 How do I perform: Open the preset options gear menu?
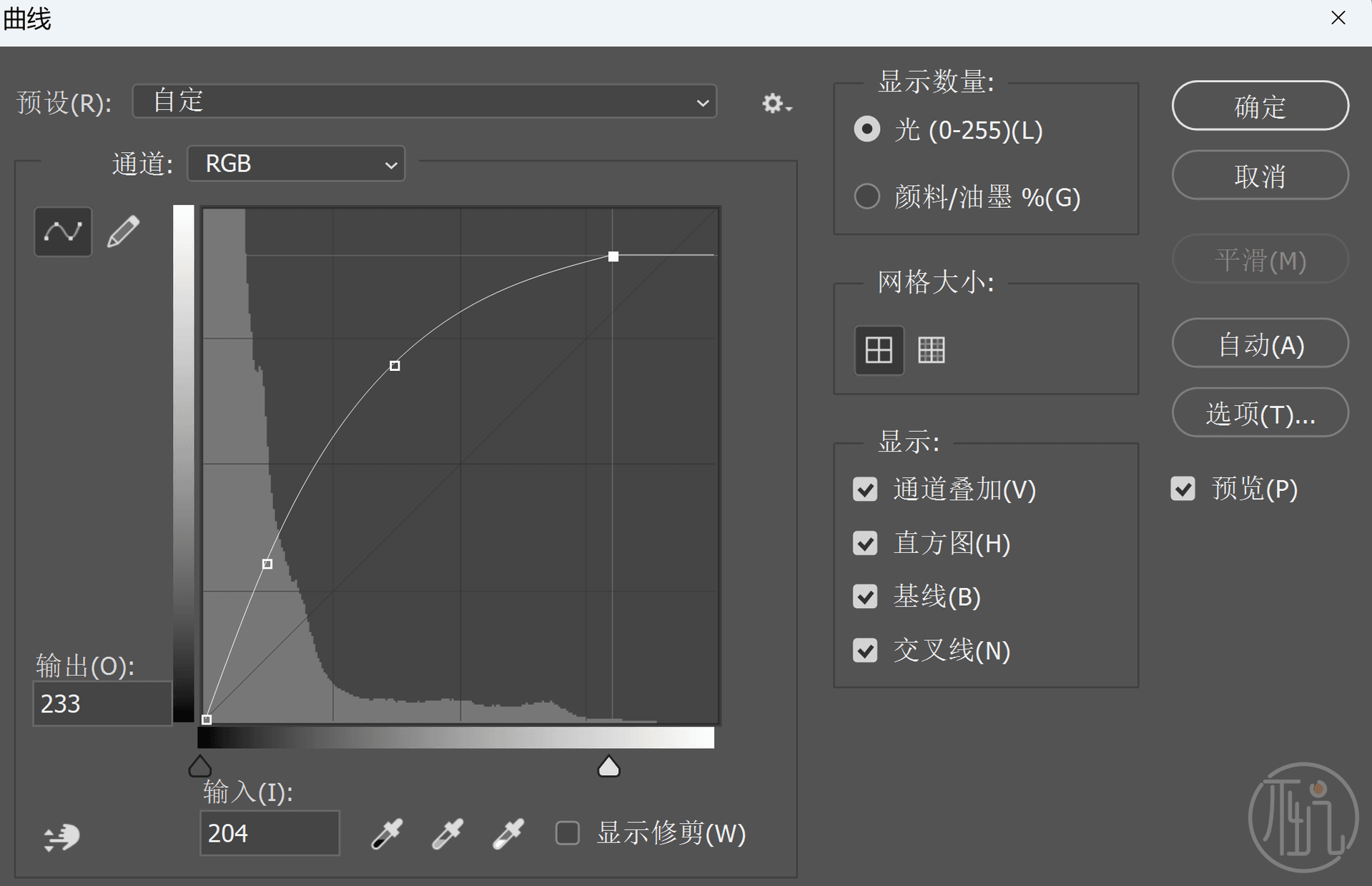tap(776, 104)
